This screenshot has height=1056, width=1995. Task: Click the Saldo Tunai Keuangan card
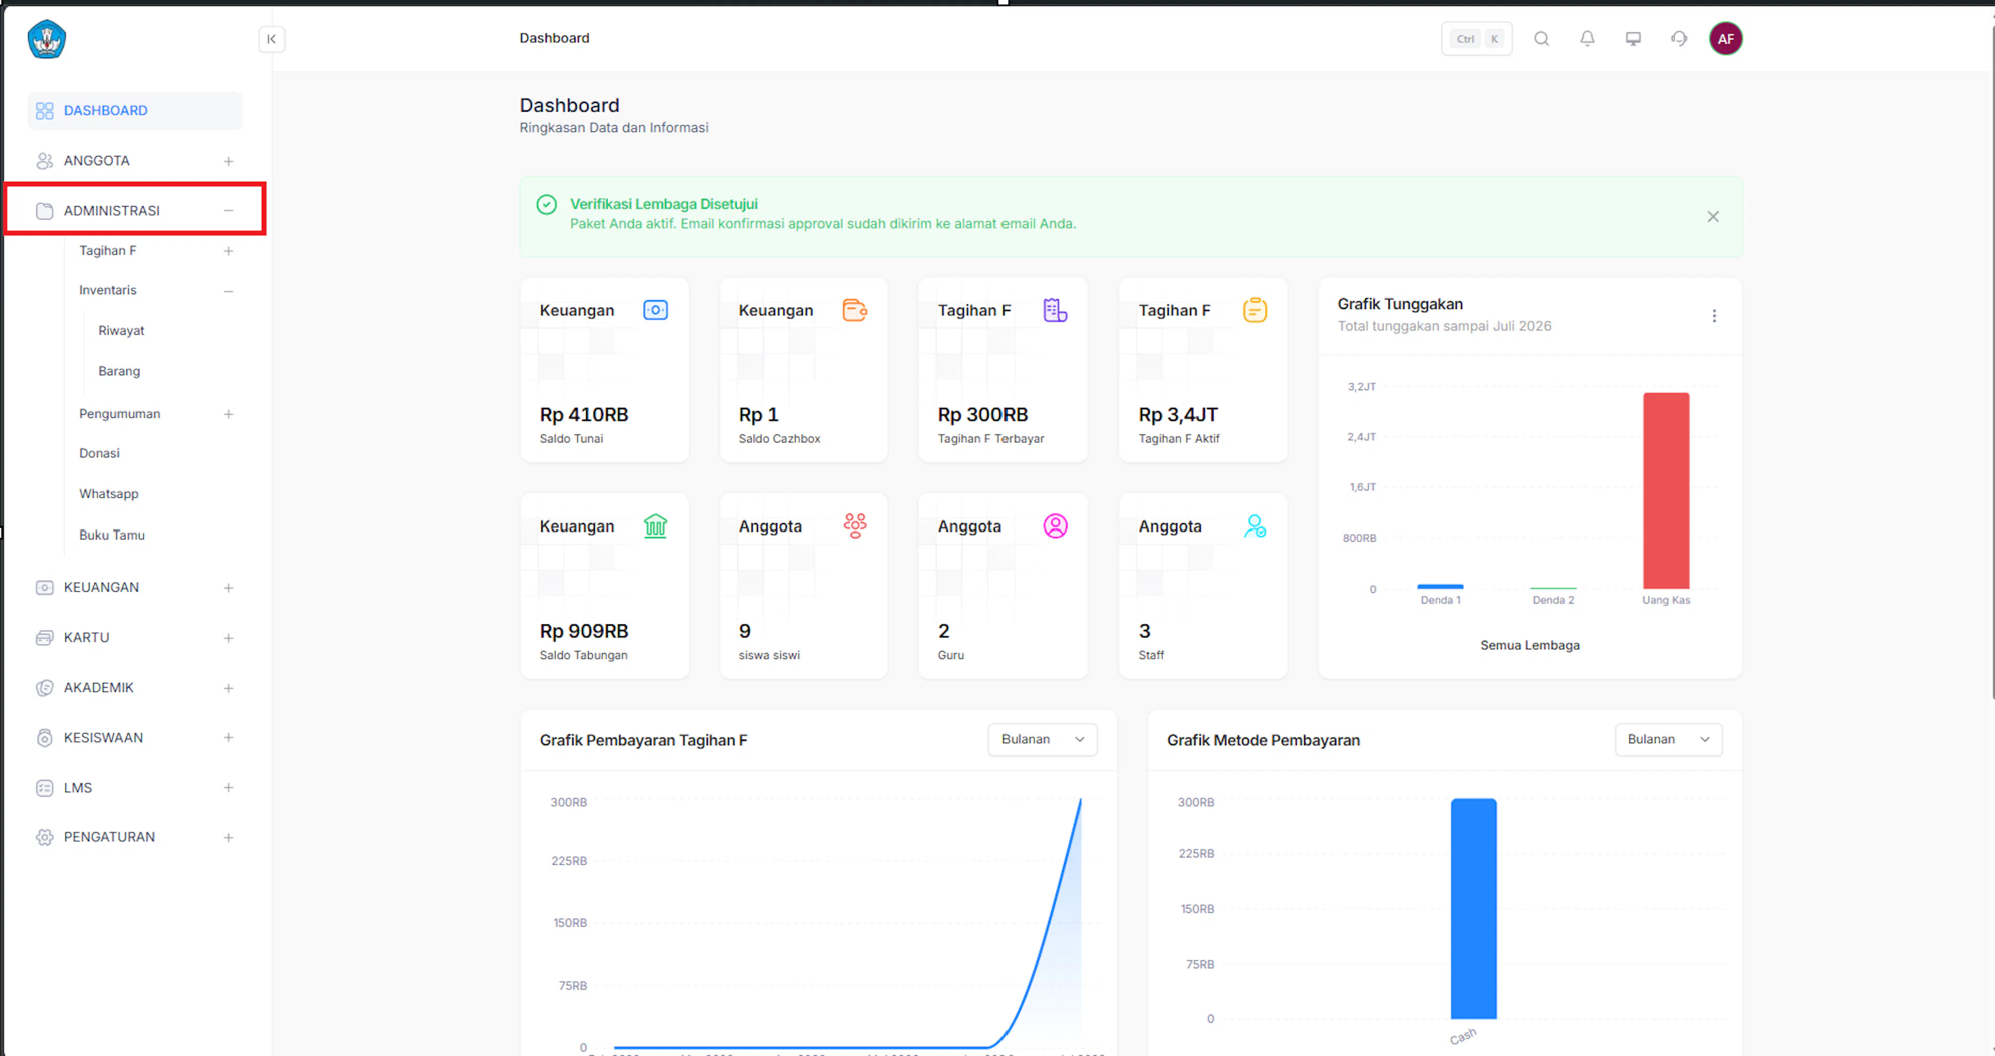[x=604, y=370]
